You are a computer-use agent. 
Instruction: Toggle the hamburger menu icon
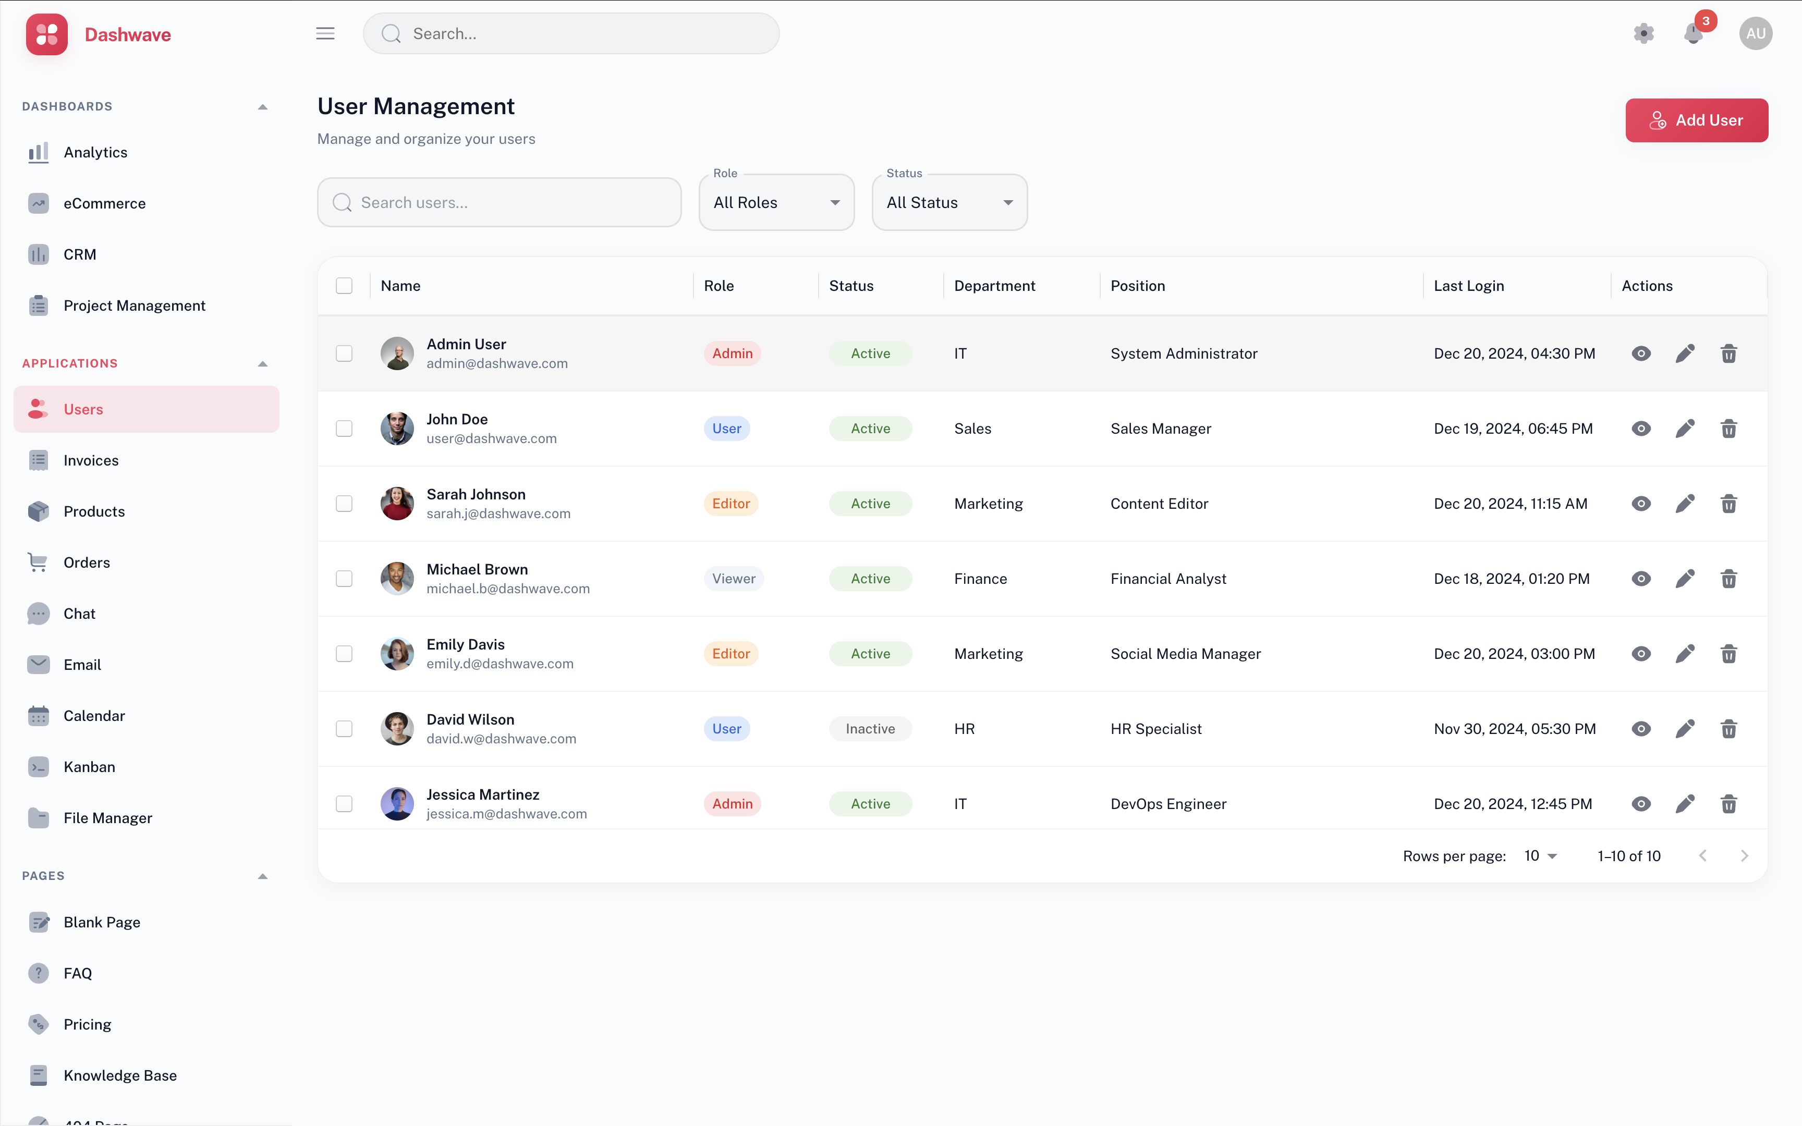[325, 33]
